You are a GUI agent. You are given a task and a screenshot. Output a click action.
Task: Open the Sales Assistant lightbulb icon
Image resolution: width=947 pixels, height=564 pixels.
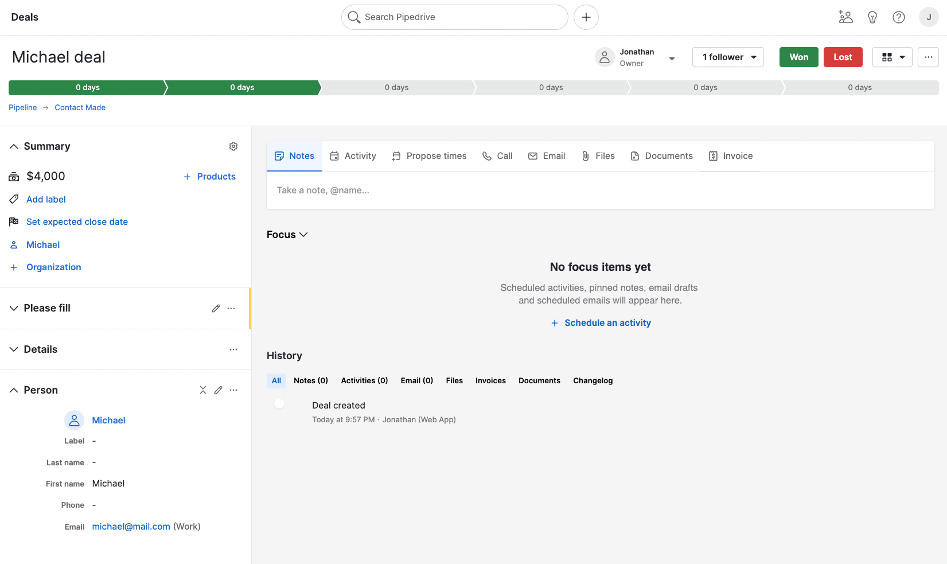(x=872, y=17)
